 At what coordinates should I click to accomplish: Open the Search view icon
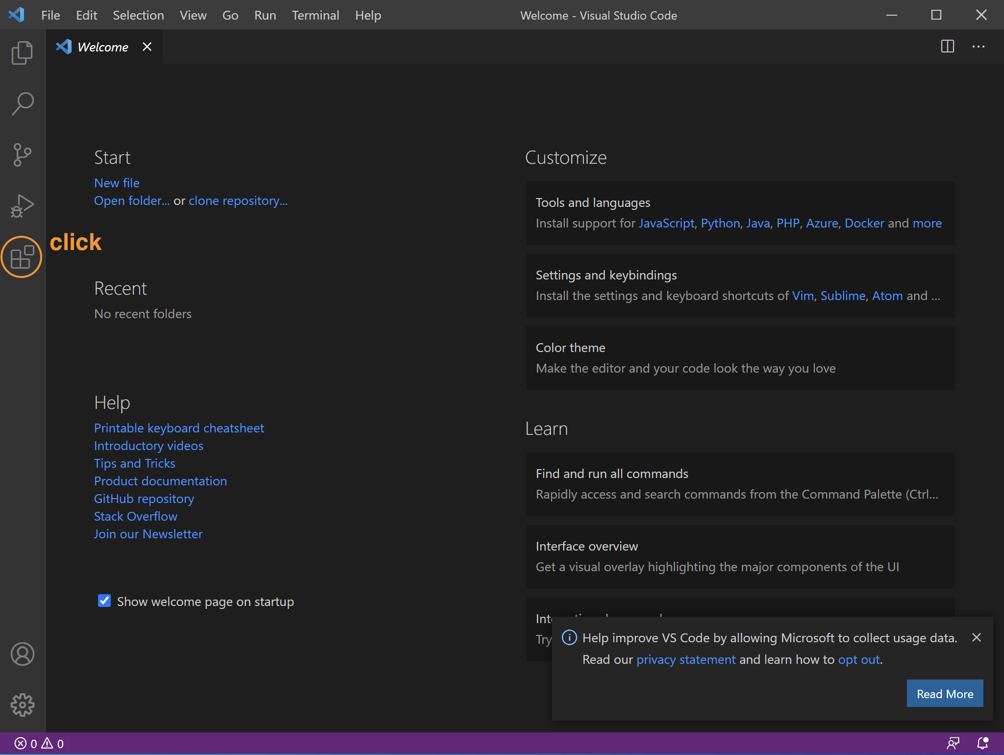pyautogui.click(x=22, y=103)
